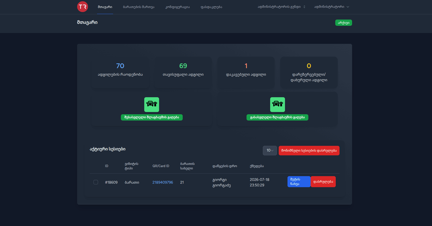Click the შესასვლელი შლაგბაუმის გაღება button
This screenshot has height=226, width=432.
[152, 117]
